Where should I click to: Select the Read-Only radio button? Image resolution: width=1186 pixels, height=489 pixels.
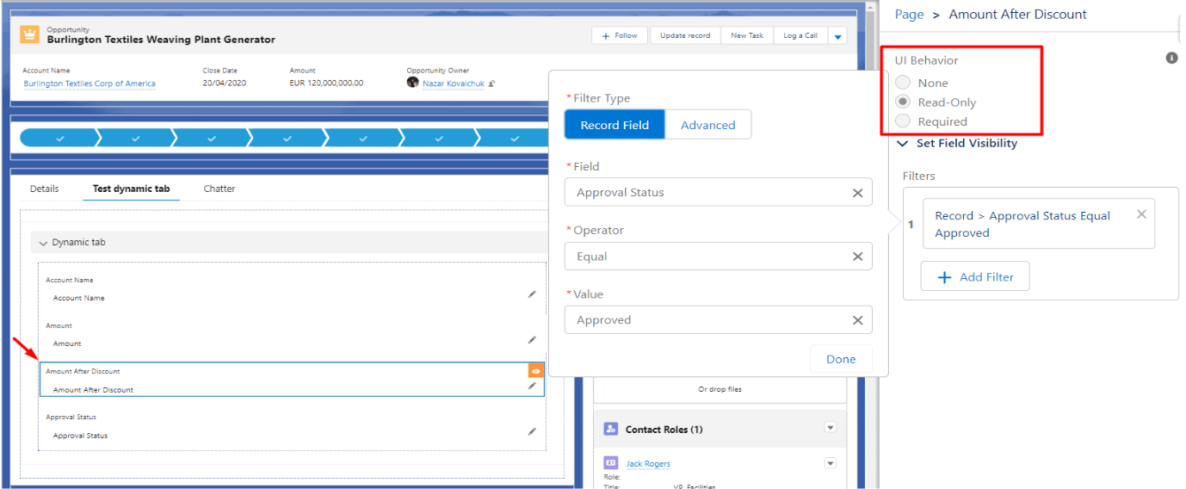[x=903, y=102]
